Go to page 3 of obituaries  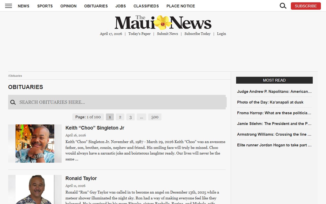[130, 117]
